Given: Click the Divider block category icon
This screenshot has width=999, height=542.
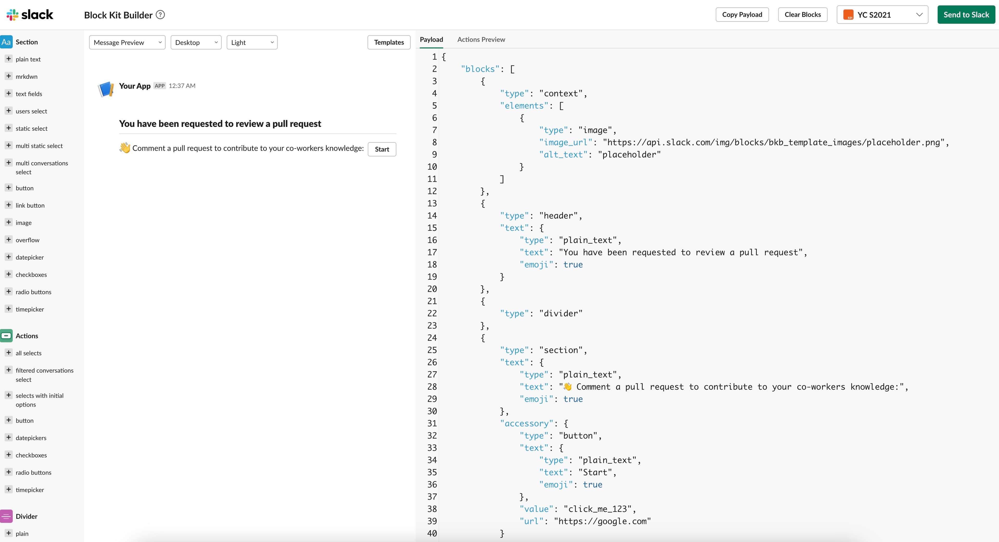Looking at the screenshot, I should point(7,516).
